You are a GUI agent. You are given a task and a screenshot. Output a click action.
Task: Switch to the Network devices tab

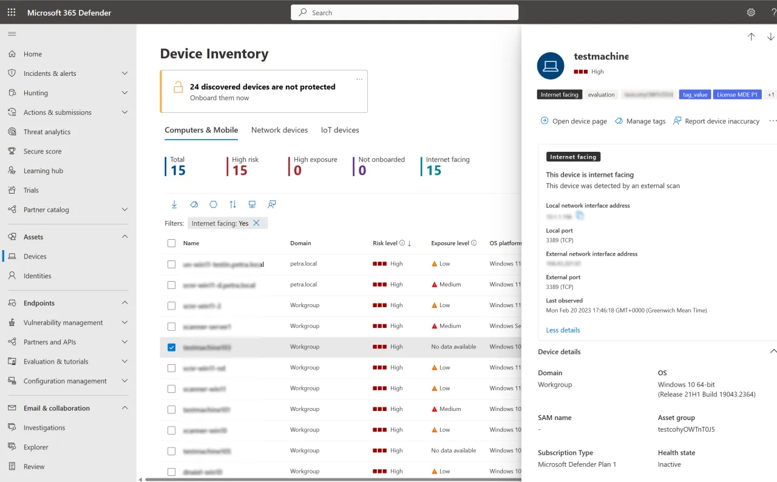click(x=280, y=130)
